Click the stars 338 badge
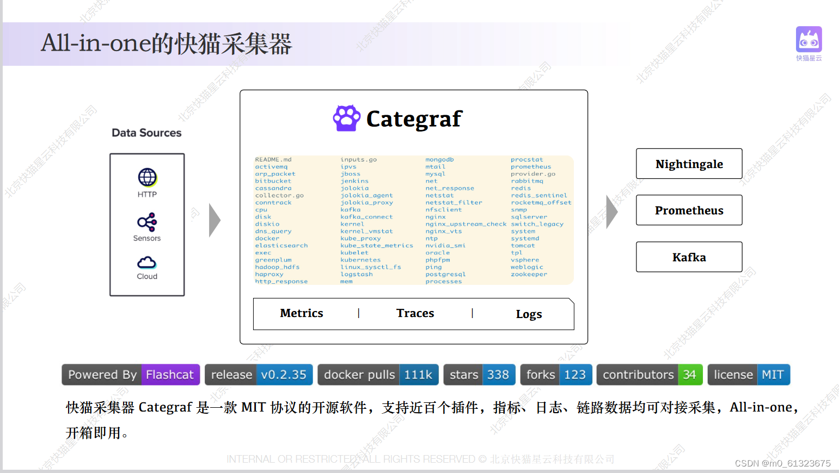Viewport: 839px width, 473px height. (479, 375)
